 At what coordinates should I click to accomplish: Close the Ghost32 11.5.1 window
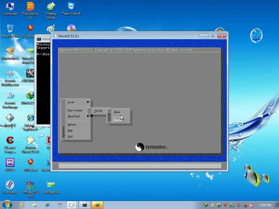click(222, 36)
